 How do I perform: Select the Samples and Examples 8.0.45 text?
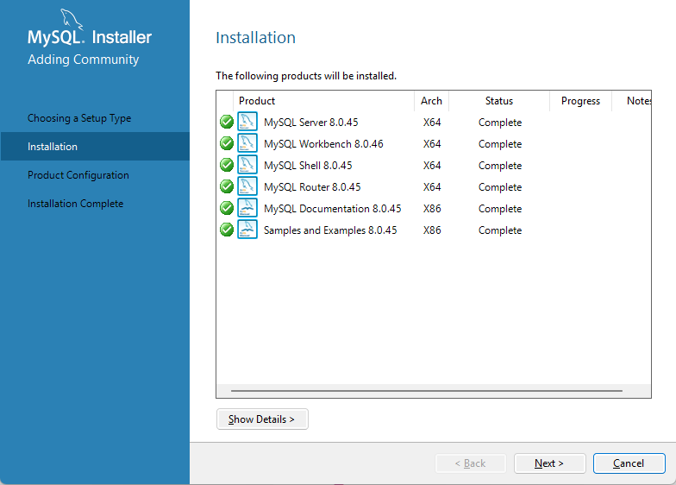[x=330, y=230]
